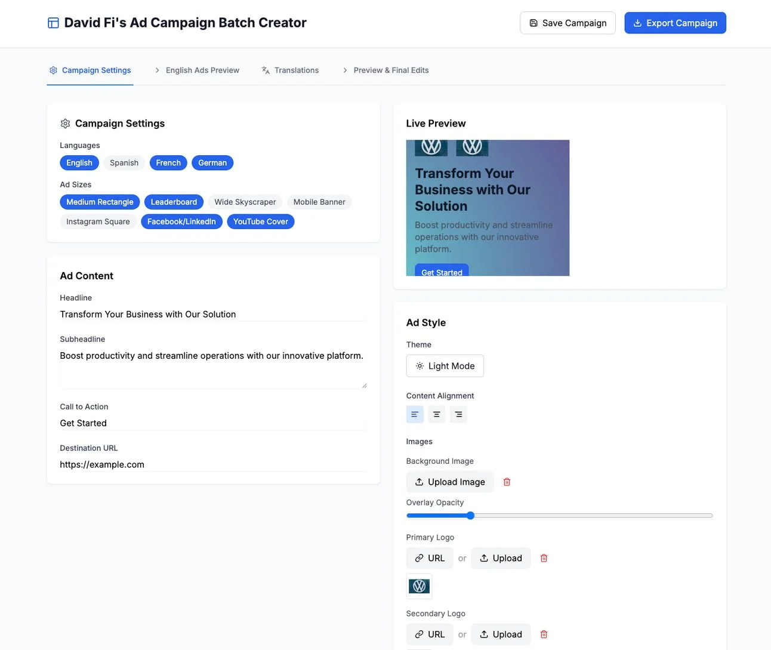Align content to the right
The width and height of the screenshot is (771, 650).
point(458,414)
